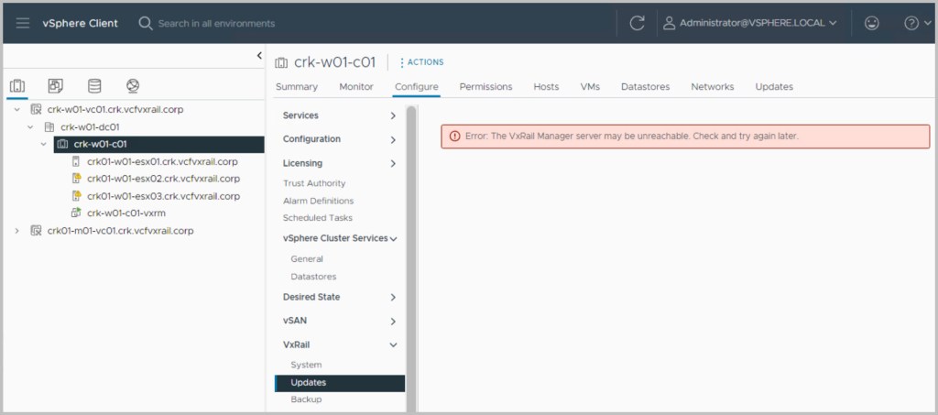The image size is (938, 415).
Task: Switch to Hosts and Clusters inventory view
Action: coord(17,86)
